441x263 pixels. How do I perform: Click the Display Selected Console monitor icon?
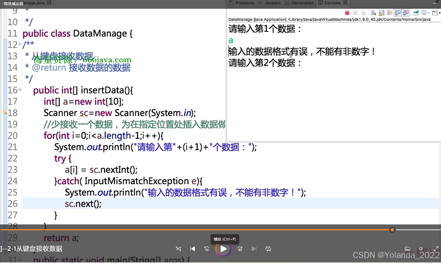pos(424,13)
